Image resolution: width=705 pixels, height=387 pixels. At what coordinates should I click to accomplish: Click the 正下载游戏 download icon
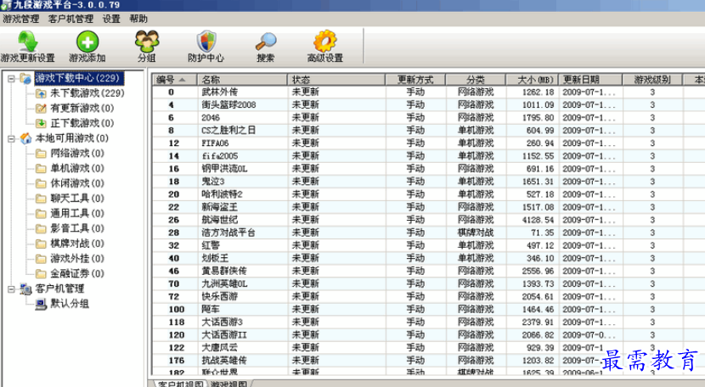point(41,123)
